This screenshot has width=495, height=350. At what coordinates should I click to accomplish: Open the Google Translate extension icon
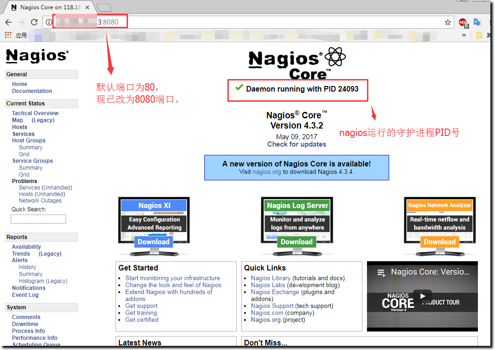click(477, 22)
